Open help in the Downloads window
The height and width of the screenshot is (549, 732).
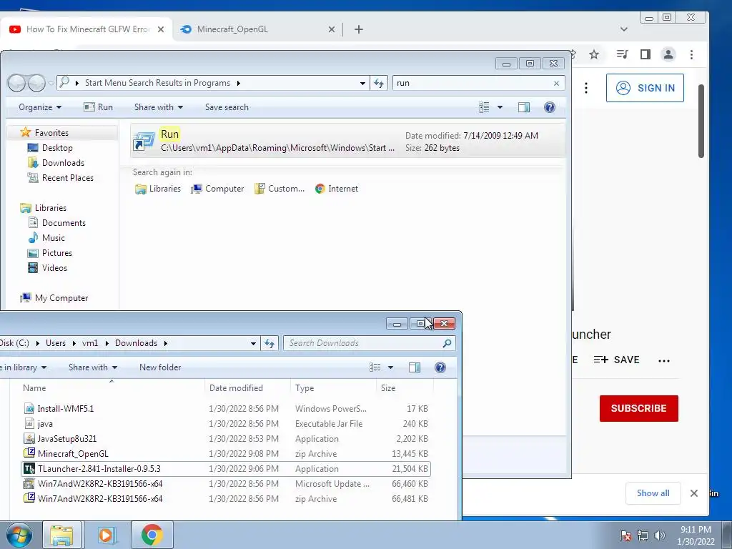[440, 367]
